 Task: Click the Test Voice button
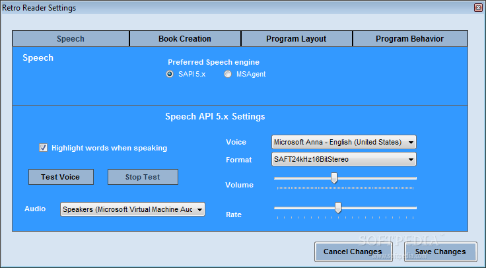click(61, 177)
